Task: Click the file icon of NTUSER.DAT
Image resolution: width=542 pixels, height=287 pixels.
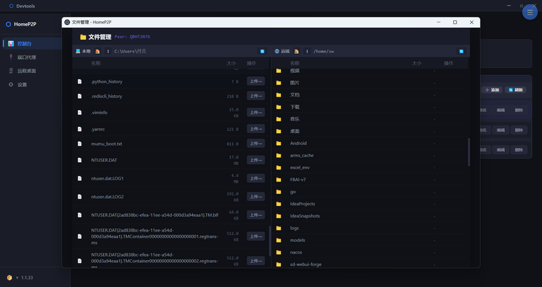Action: pyautogui.click(x=79, y=160)
